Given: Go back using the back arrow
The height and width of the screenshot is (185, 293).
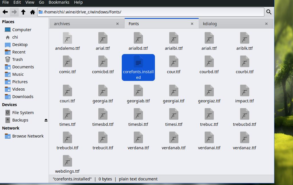Looking at the screenshot, I should (5, 12).
